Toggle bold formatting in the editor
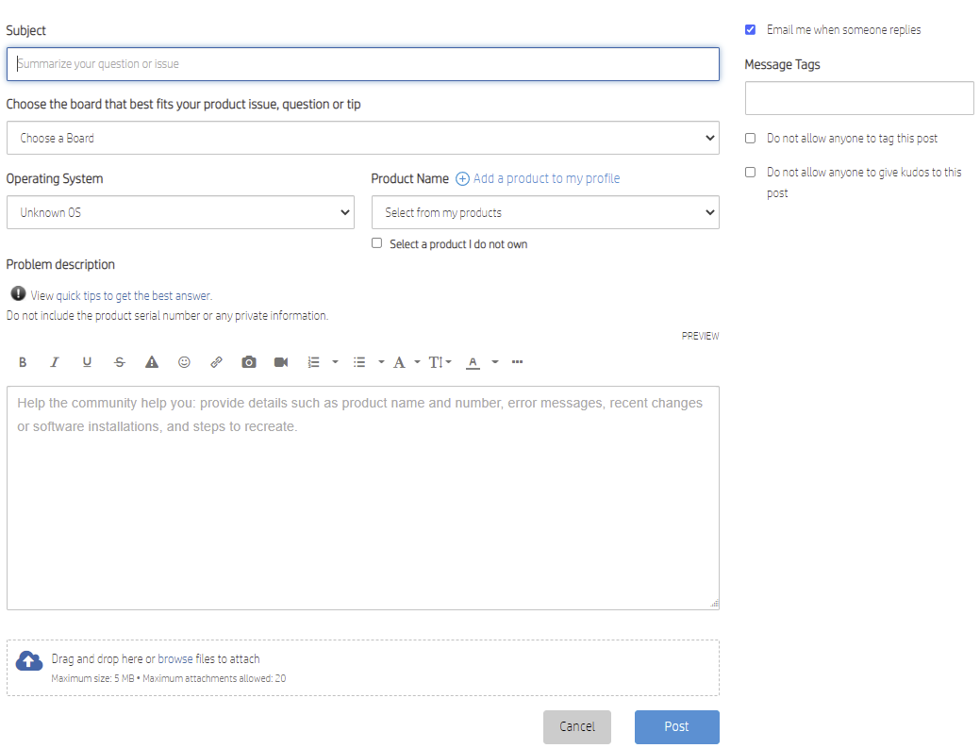The width and height of the screenshot is (980, 748). [x=23, y=361]
